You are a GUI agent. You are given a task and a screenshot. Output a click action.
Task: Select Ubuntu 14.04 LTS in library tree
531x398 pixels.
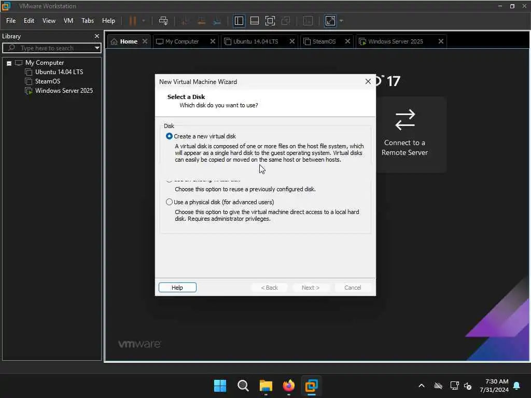click(59, 72)
